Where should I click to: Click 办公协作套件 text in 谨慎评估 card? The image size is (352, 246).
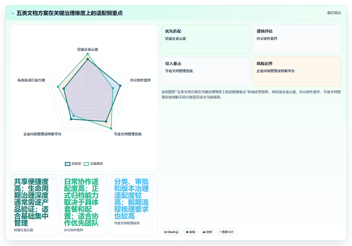point(267,38)
